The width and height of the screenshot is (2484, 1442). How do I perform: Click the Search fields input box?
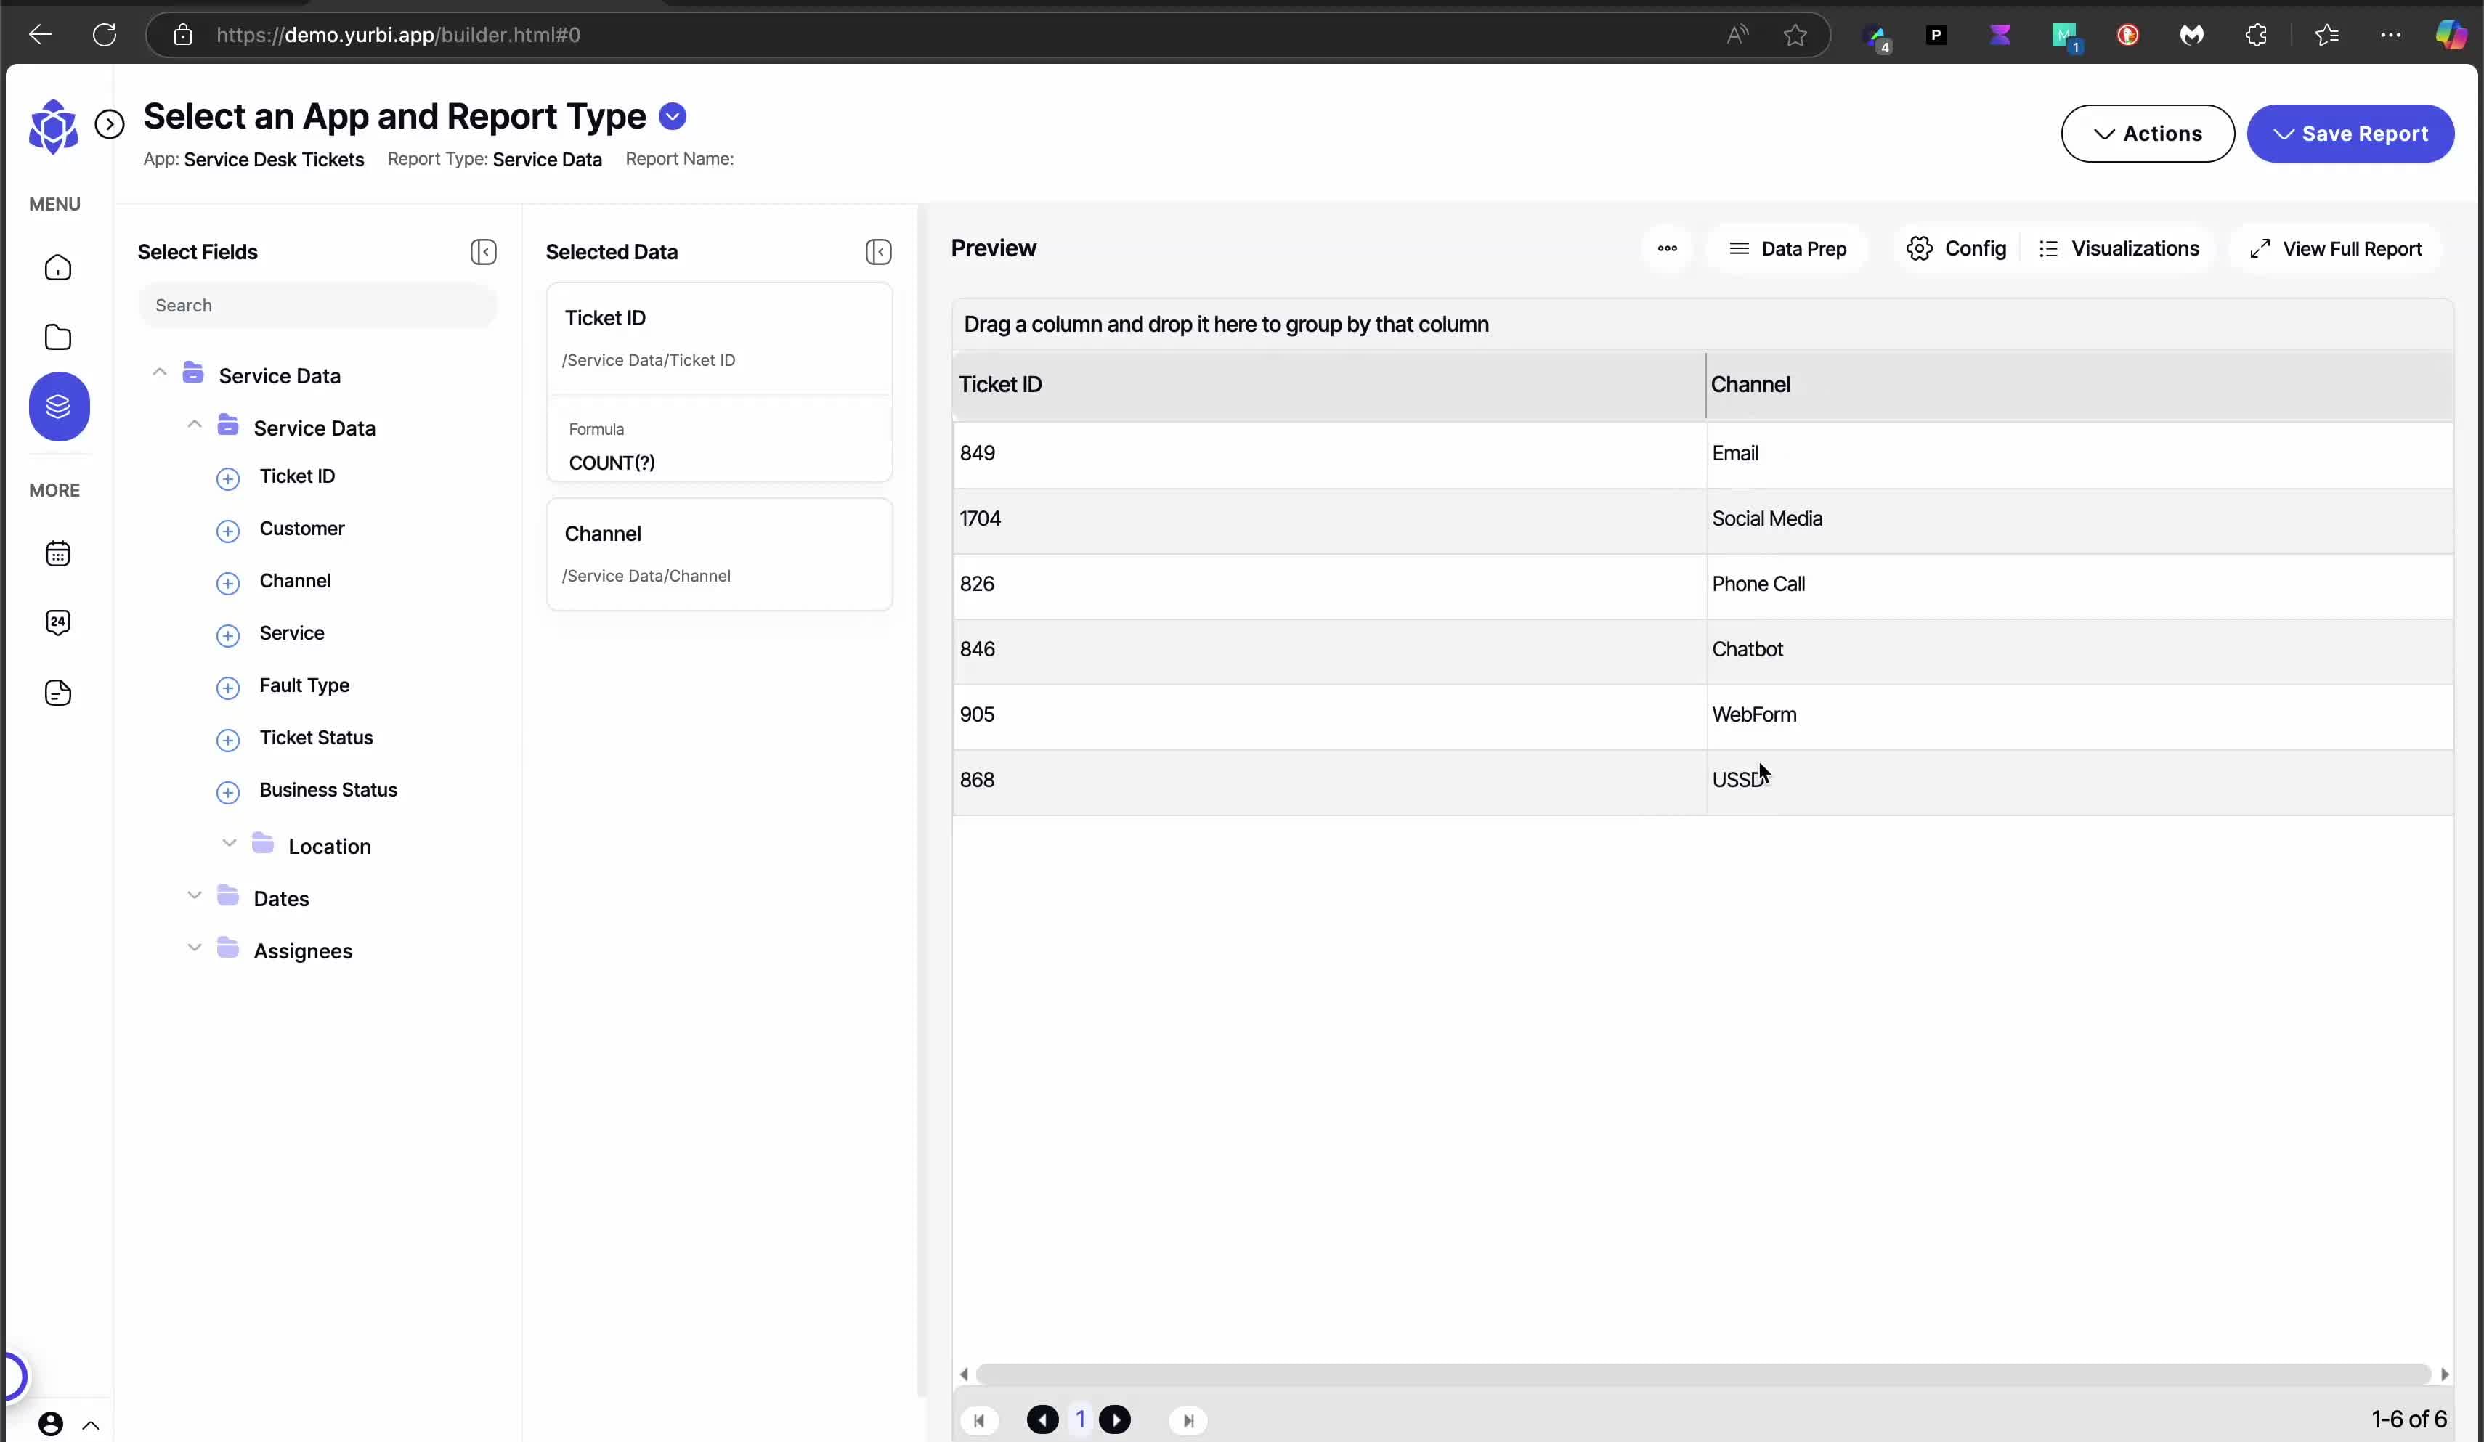pos(317,306)
